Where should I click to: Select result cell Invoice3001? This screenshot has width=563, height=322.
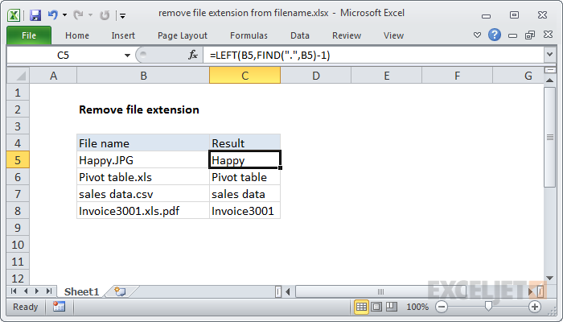245,211
